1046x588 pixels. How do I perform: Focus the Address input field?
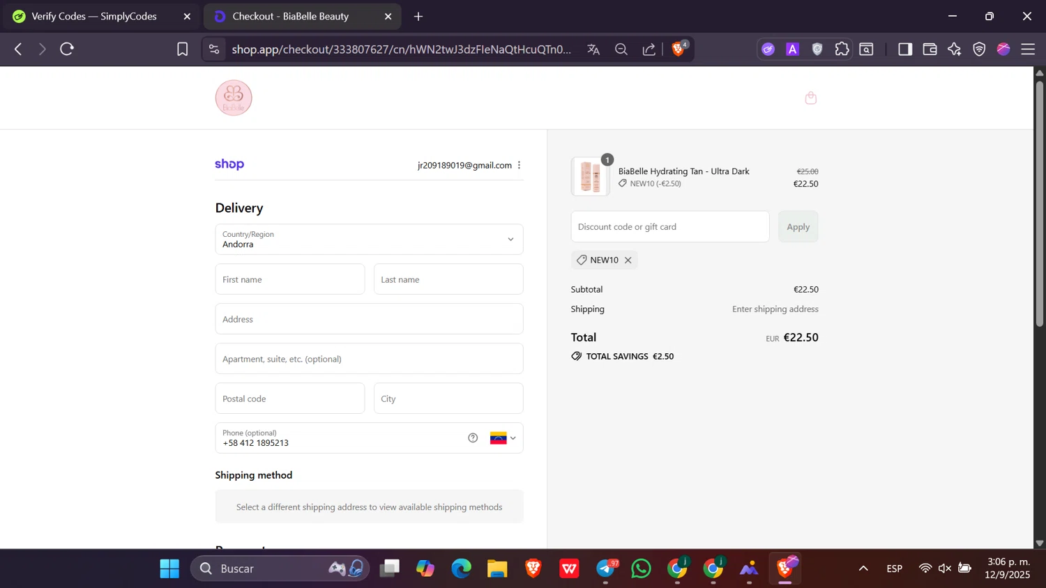click(x=369, y=319)
